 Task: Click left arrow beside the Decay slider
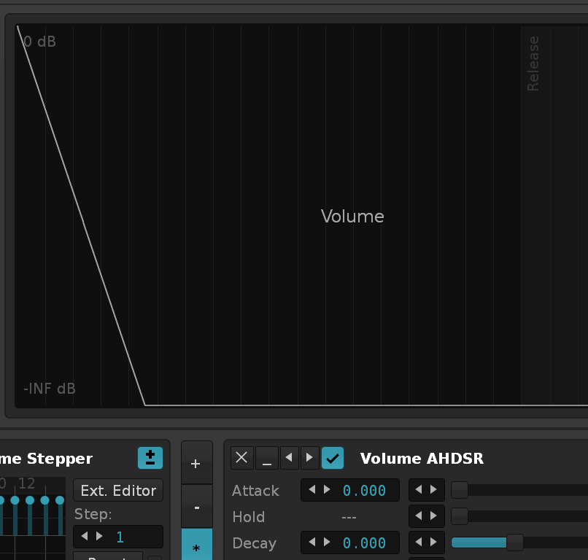point(419,542)
